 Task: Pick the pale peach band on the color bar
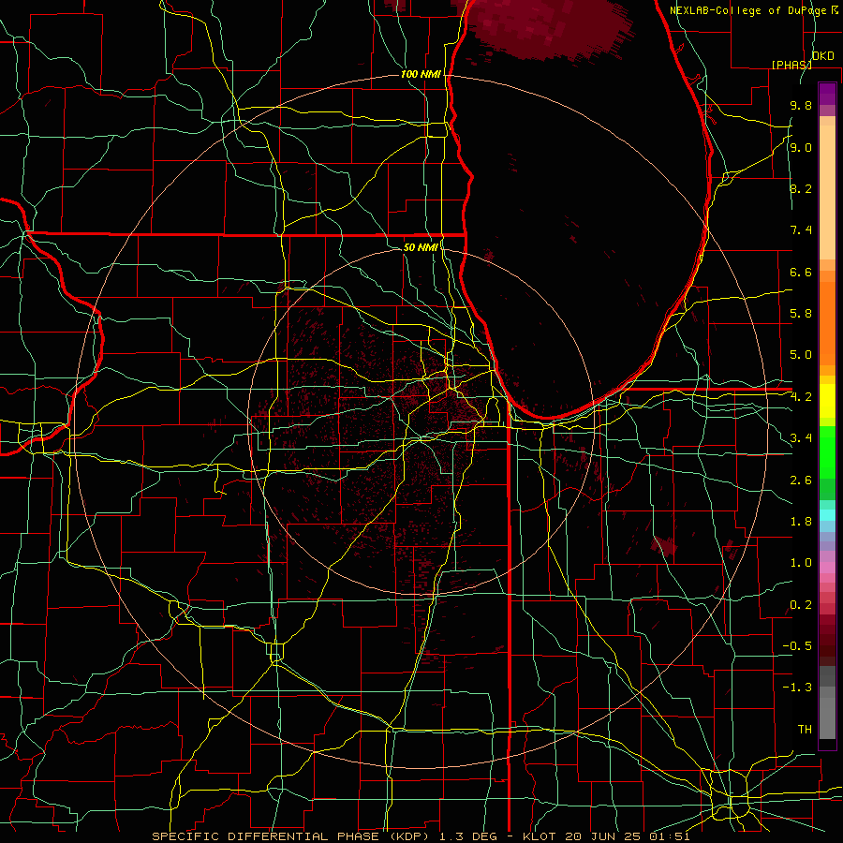coord(827,192)
